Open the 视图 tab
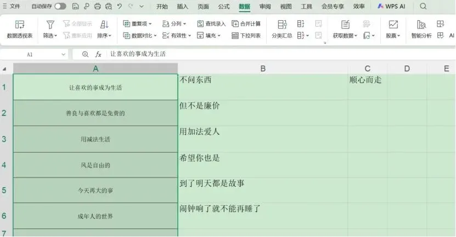 (x=286, y=7)
